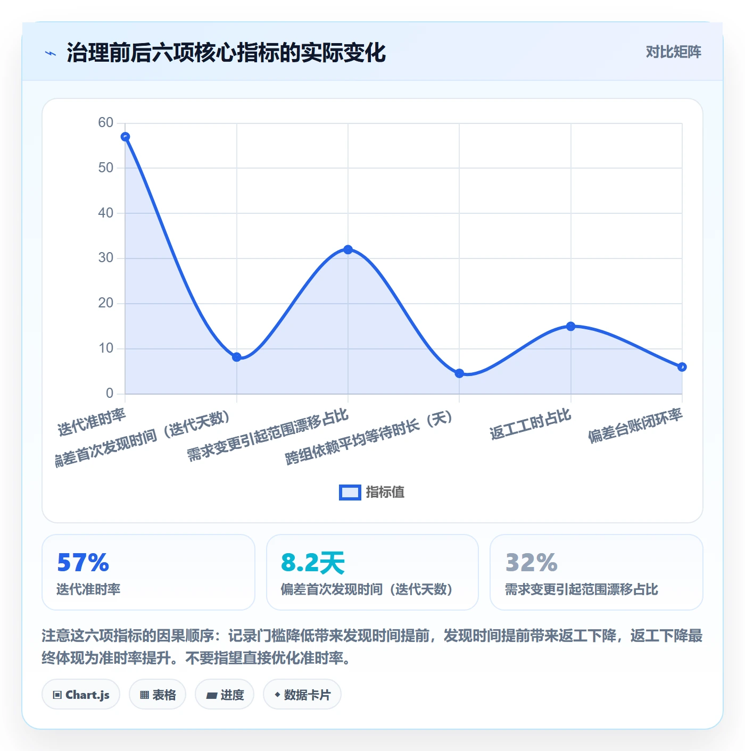The height and width of the screenshot is (751, 745).
Task: Click the 需求变更引起范围漂移占比 caption under 32%
Action: click(581, 589)
